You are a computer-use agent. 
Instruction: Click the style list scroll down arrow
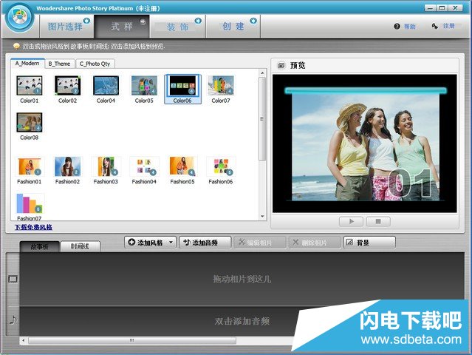tap(262, 216)
